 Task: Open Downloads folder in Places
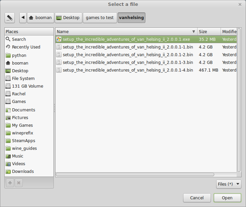pos(29,172)
